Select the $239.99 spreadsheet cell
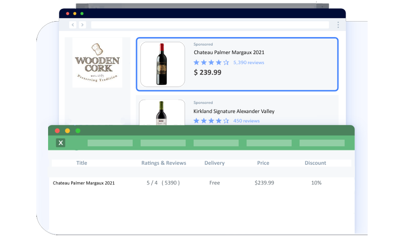 pyautogui.click(x=265, y=183)
